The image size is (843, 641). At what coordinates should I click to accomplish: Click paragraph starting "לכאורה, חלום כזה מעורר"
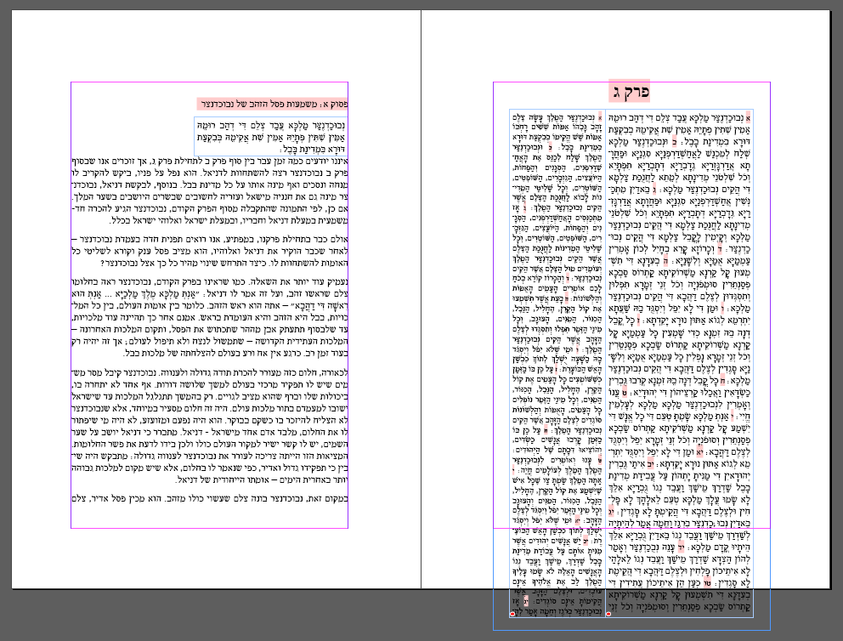(210, 426)
